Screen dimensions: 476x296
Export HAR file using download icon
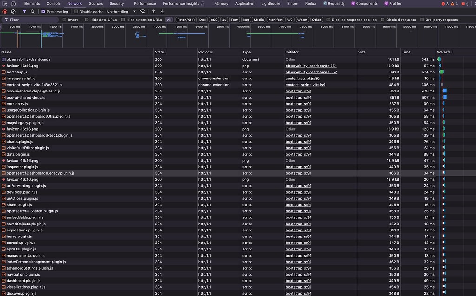(x=162, y=12)
